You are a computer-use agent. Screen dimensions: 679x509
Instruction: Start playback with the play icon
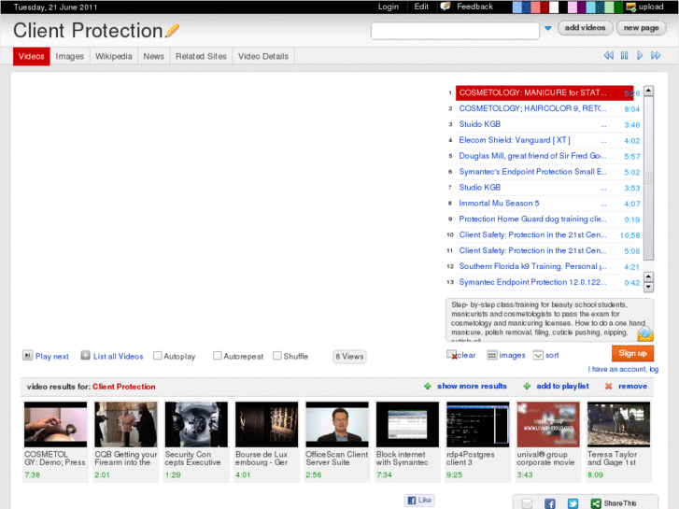pyautogui.click(x=640, y=55)
